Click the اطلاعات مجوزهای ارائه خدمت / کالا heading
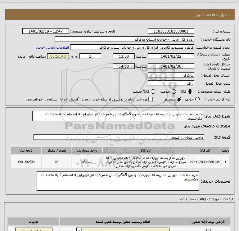239x231 pixels. point(207,199)
